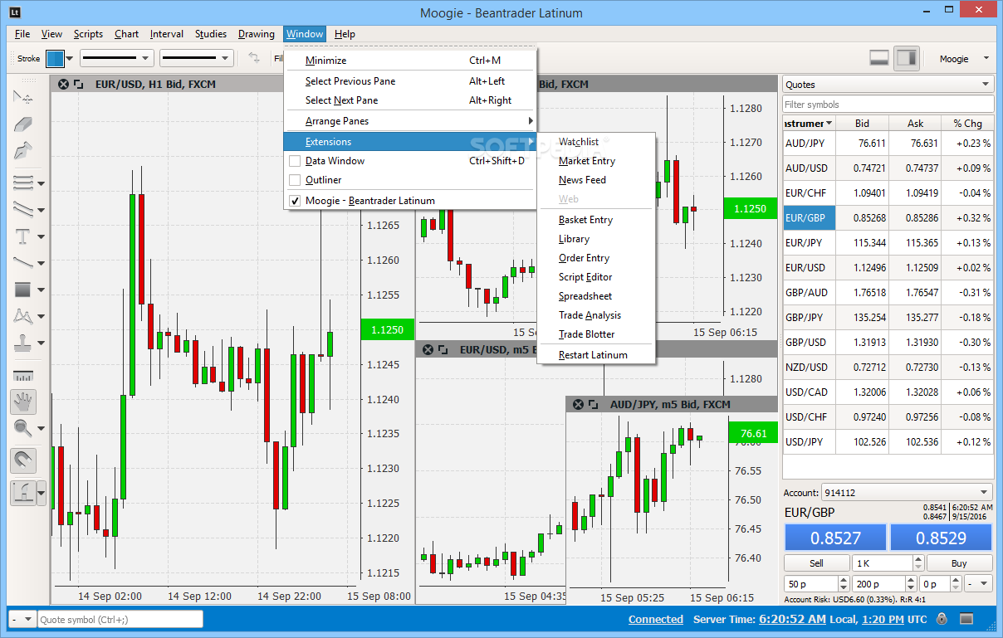Select the magnifier zoom tool
This screenshot has height=638, width=1003.
23,429
